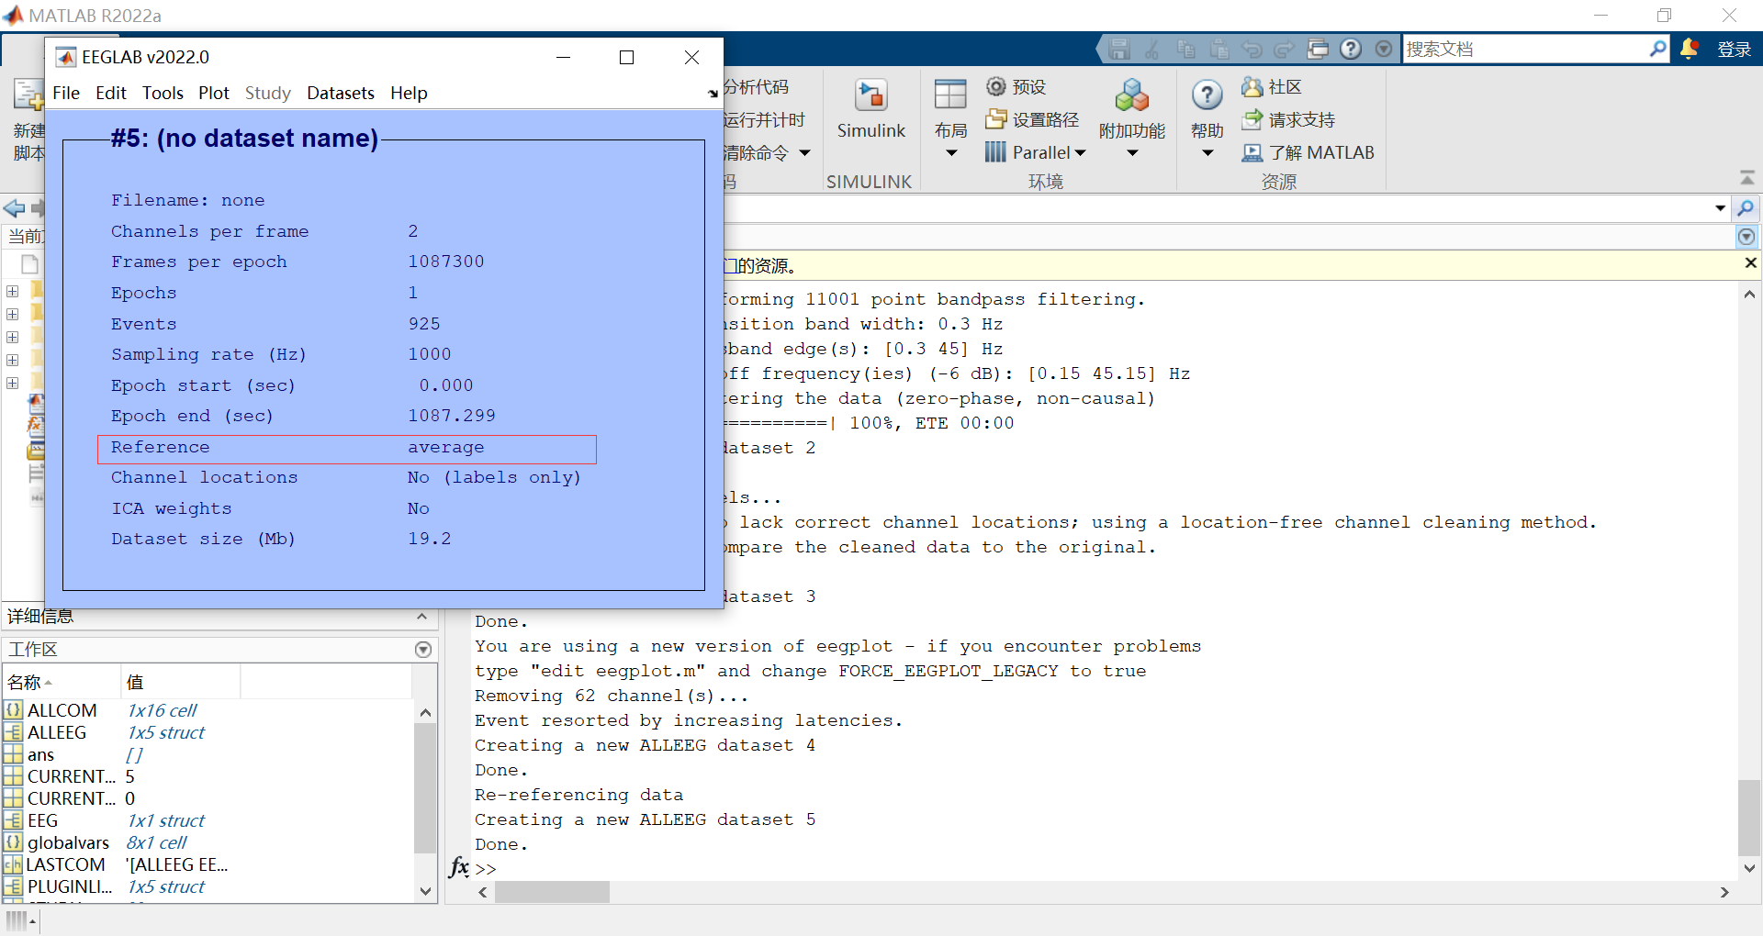Click the fx function browser icon
The height and width of the screenshot is (936, 1763).
point(459,867)
